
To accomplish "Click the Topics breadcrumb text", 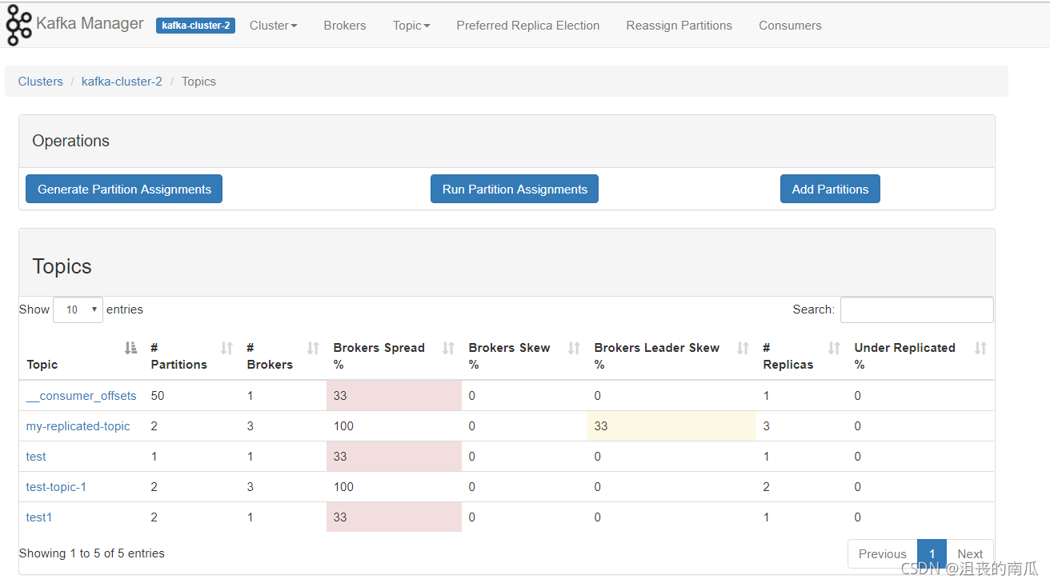I will coord(198,82).
